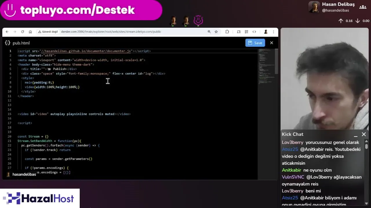Viewport: 371px width, 208px height.
Task: Click line number 1 in gutter
Action: [x=10, y=51]
